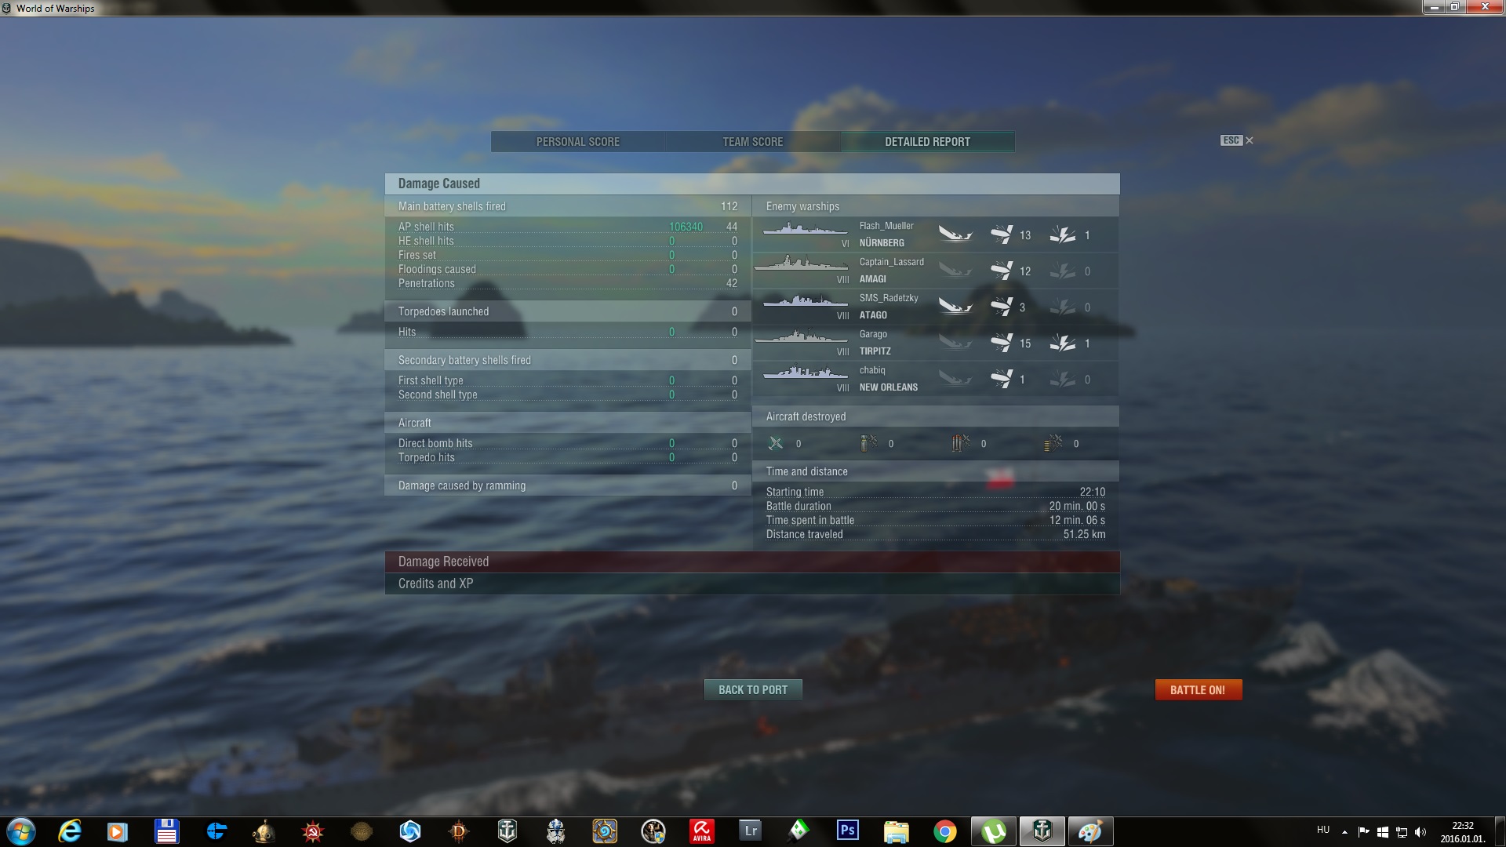Click the shell hits icon for New Orleans
Screen dimensions: 1506x847
click(x=1002, y=380)
